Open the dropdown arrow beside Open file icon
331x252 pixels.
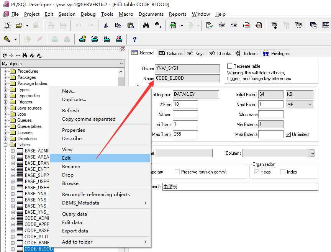tap(27, 26)
